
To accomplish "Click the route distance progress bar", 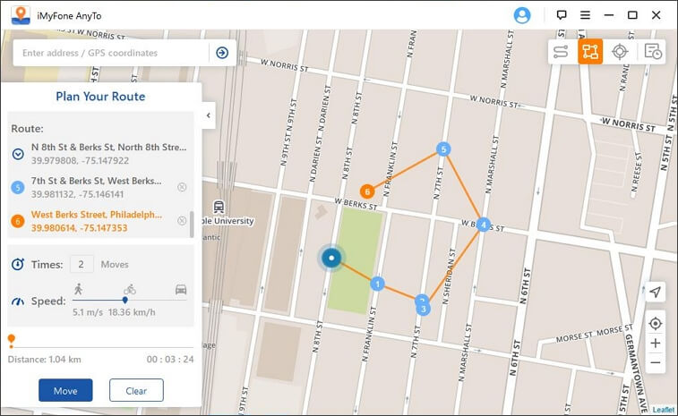I will [x=100, y=347].
